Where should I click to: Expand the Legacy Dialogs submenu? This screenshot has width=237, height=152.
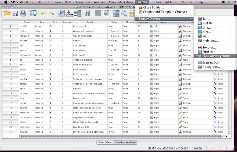(164, 18)
